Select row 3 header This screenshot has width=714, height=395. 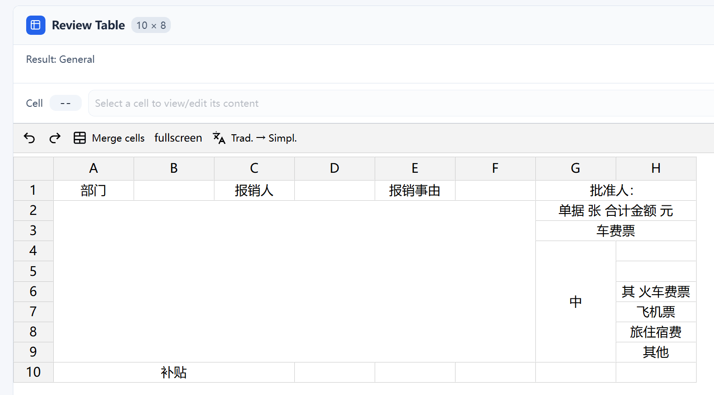click(x=34, y=231)
